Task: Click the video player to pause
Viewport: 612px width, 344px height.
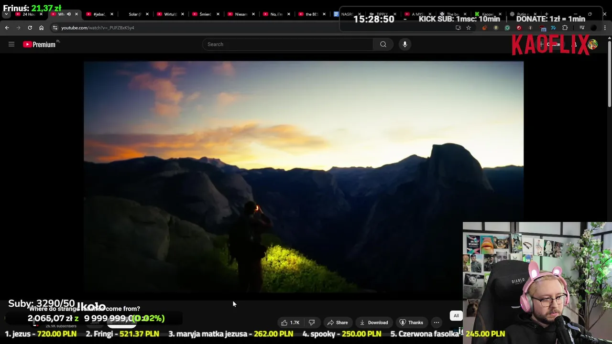Action: point(304,177)
